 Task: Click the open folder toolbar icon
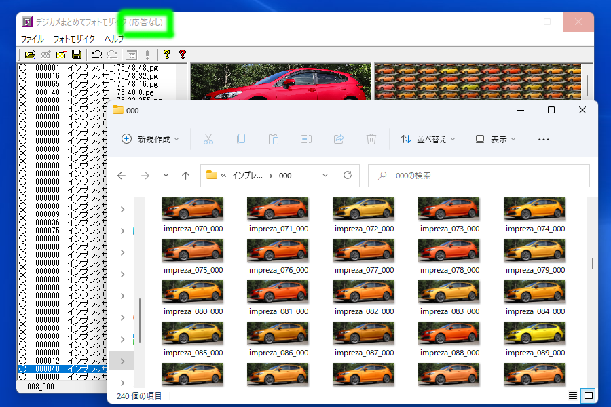tap(30, 54)
